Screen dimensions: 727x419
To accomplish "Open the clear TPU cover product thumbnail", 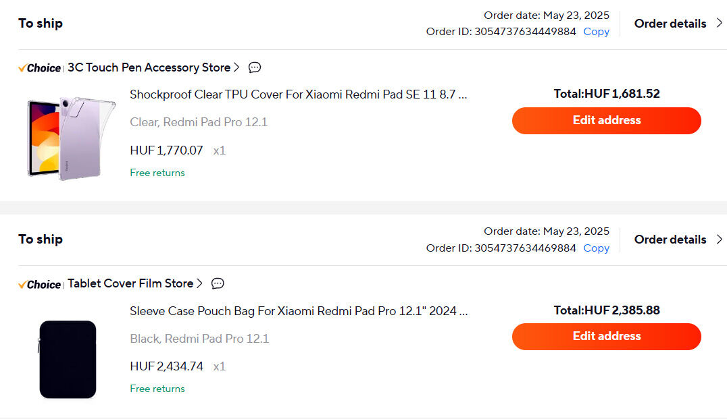I will (x=71, y=138).
